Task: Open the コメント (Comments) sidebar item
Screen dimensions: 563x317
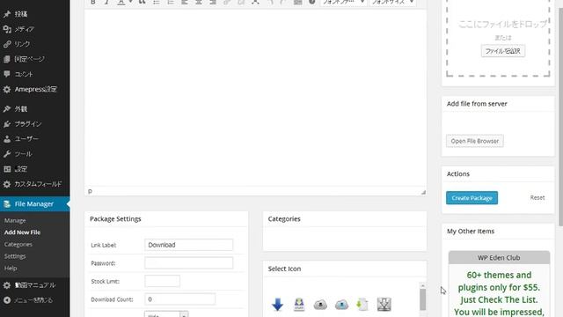Action: click(x=24, y=74)
